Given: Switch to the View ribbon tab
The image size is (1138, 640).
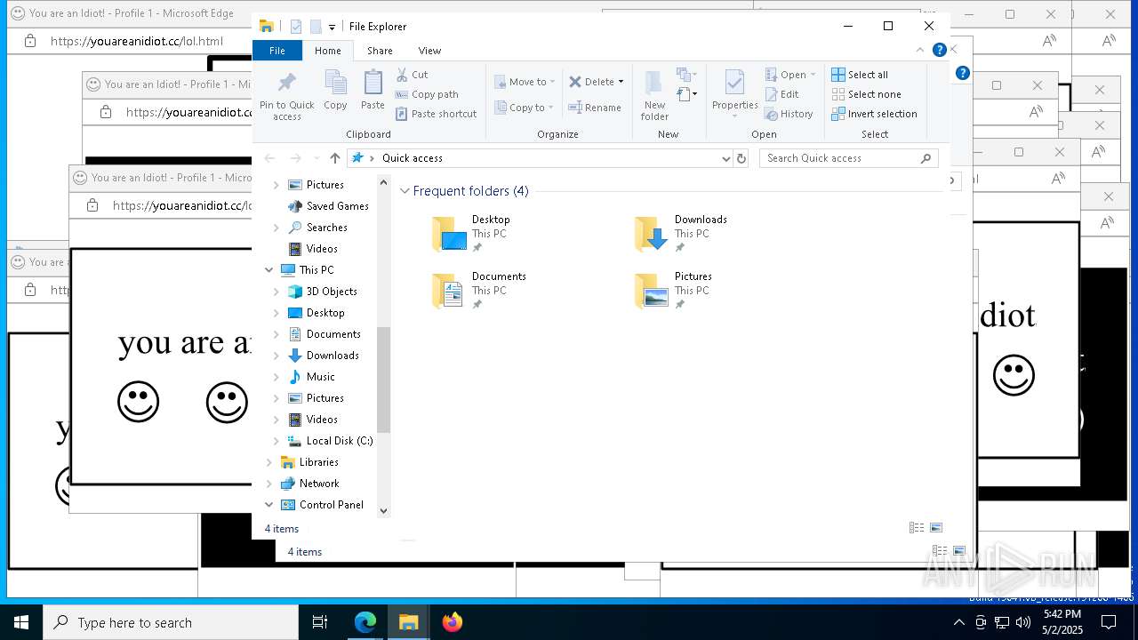Looking at the screenshot, I should (x=429, y=51).
